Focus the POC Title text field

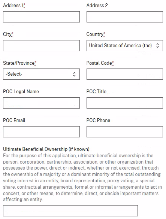125,103
